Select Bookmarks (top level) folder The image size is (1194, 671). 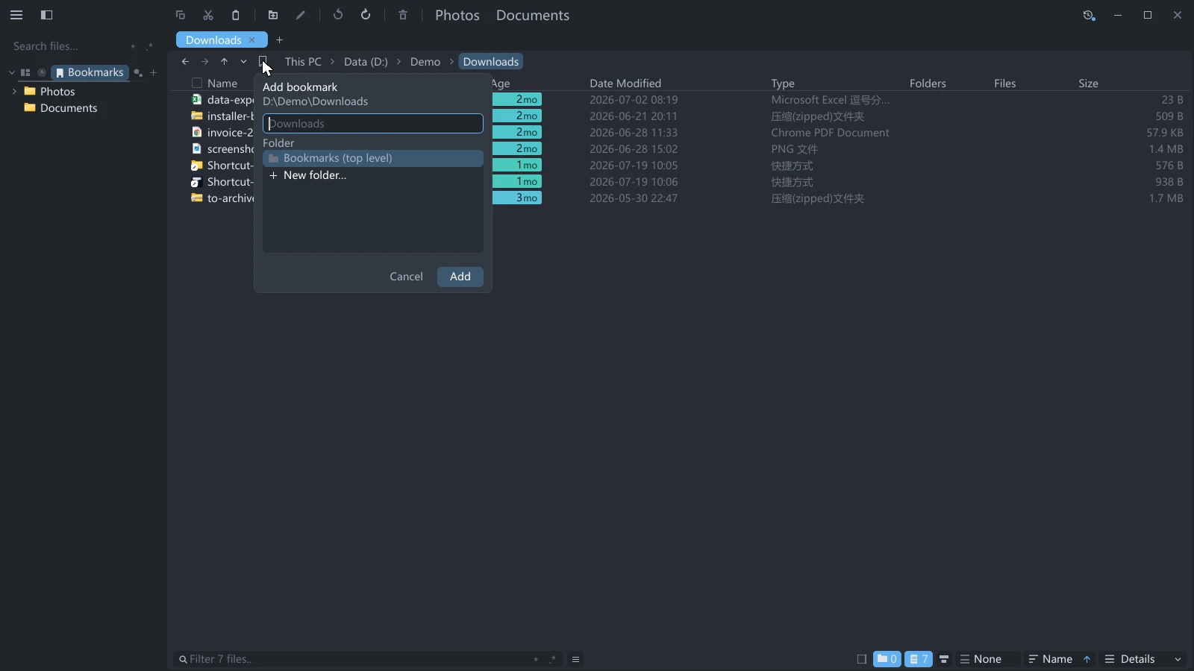coord(373,158)
